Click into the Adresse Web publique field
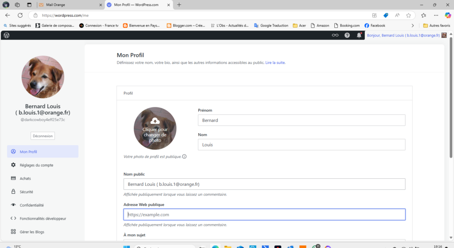The width and height of the screenshot is (454, 248). tap(264, 215)
